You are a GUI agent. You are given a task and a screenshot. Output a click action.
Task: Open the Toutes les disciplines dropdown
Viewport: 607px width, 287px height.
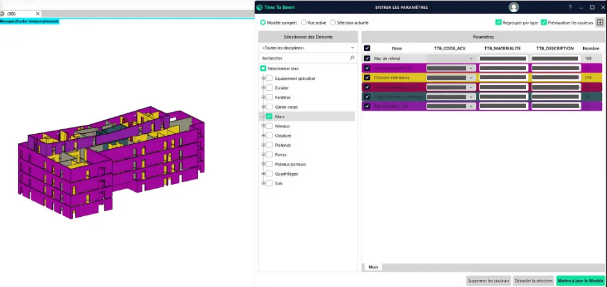click(x=308, y=48)
